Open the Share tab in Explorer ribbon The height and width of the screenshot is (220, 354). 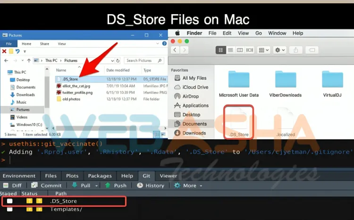pos(44,43)
